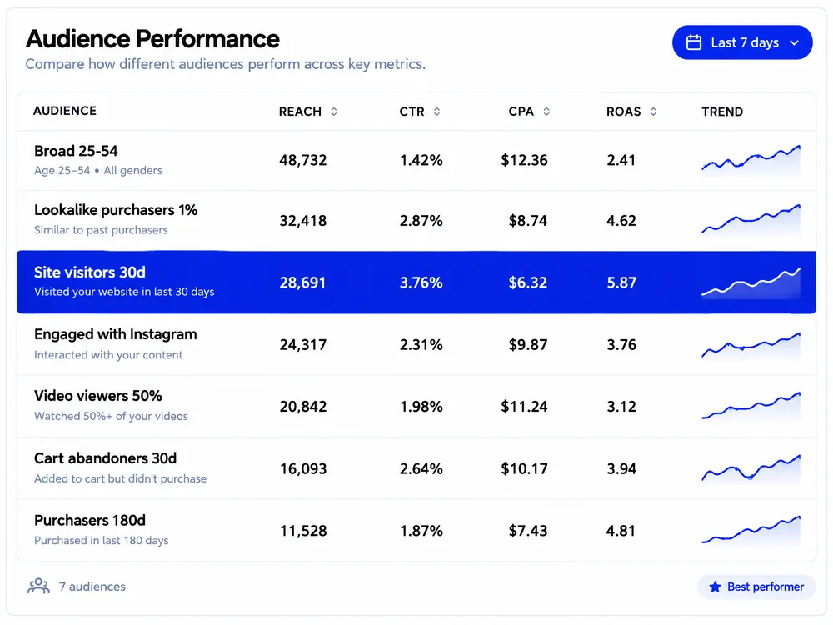Click the AUDIENCE column header
The height and width of the screenshot is (625, 833).
pos(65,111)
